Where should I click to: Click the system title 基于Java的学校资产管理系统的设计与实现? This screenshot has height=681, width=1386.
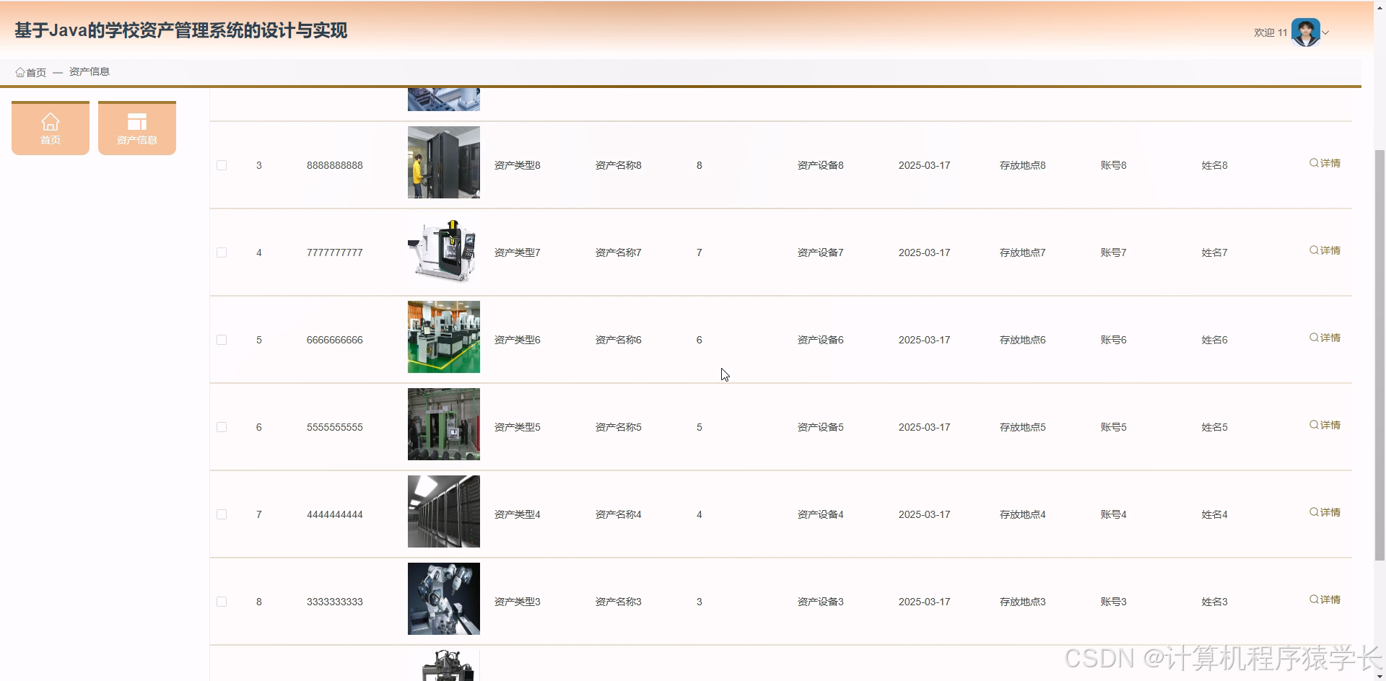(x=181, y=30)
